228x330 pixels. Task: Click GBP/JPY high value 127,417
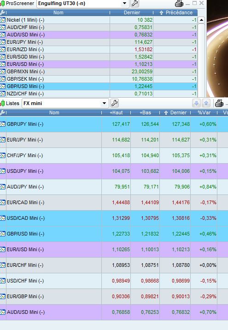coord(121,124)
